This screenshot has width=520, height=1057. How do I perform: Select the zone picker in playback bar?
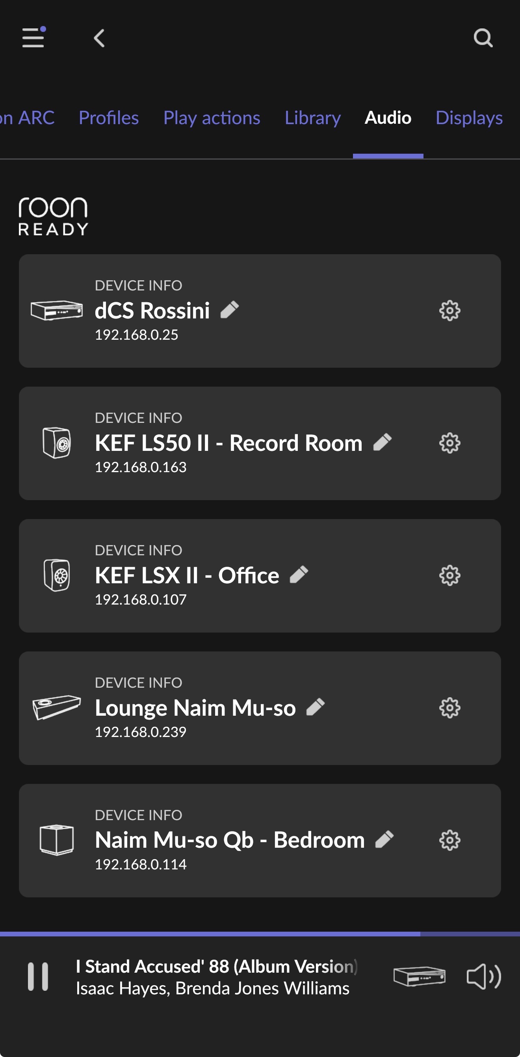[x=419, y=977]
